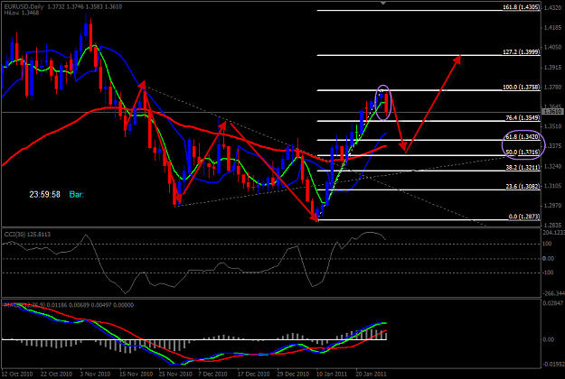The image size is (565, 379).
Task: Click the -0.01952 MACD scale value
Action: (553, 365)
